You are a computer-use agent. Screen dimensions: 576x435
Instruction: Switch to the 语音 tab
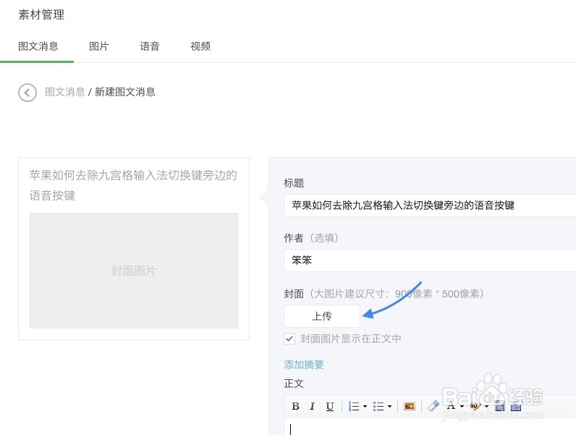click(x=150, y=46)
